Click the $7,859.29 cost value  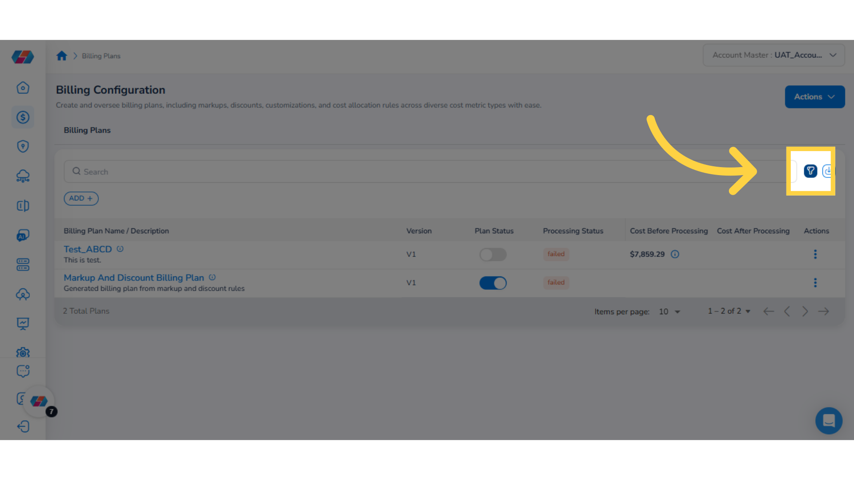click(x=647, y=254)
